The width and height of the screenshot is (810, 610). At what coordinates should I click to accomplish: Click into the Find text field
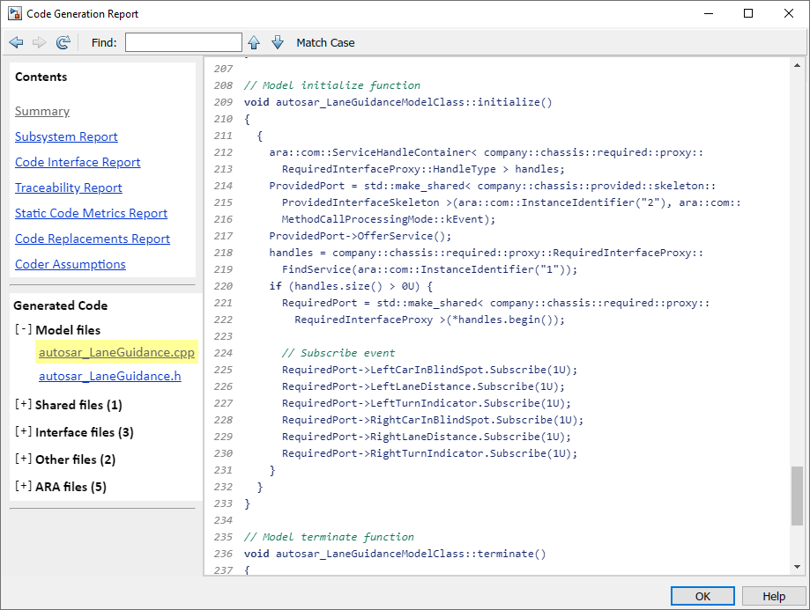click(183, 42)
